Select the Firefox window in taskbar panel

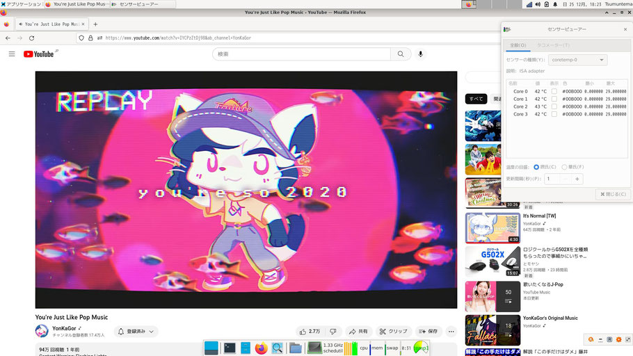point(77,4)
